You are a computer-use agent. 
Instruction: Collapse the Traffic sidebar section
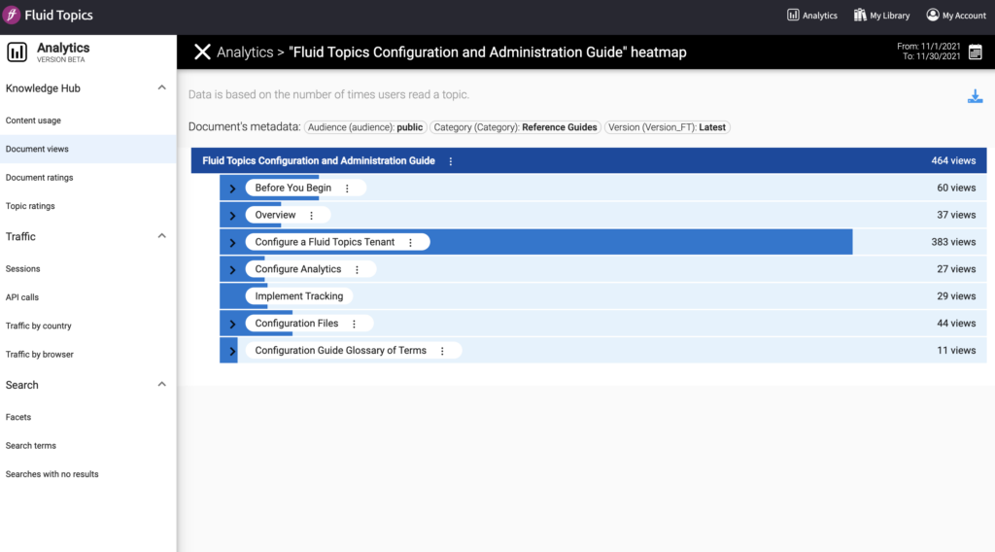pos(161,236)
